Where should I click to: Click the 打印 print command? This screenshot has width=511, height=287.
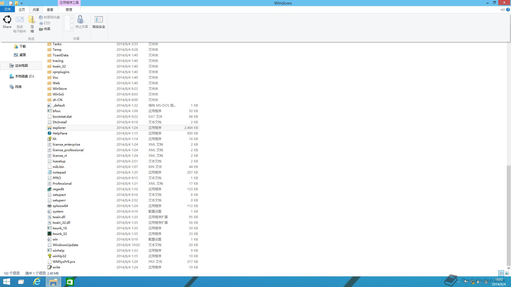44,23
